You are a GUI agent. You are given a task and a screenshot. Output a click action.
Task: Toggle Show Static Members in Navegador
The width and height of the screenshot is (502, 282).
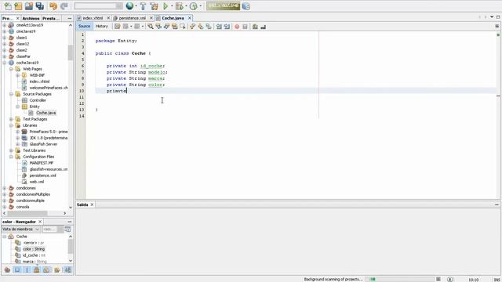[27, 270]
